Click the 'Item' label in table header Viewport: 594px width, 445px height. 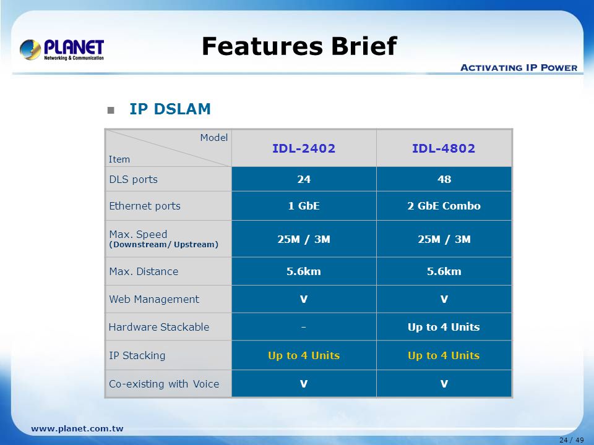click(x=119, y=159)
